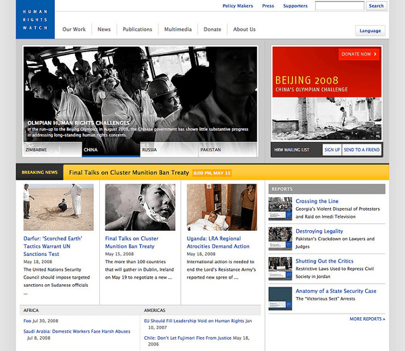This screenshot has height=351, width=405.
Task: Open Final Talks on Cluster Munition article title
Action: tap(132, 242)
